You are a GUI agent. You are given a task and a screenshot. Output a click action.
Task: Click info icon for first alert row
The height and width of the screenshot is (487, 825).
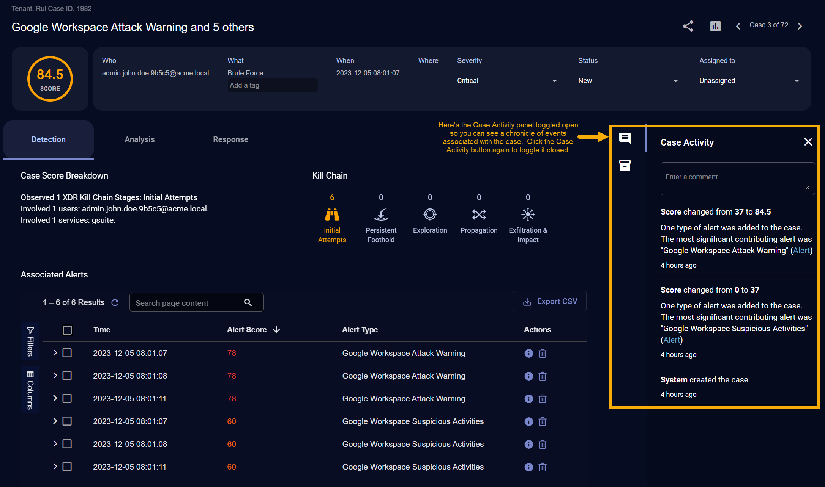(x=528, y=353)
